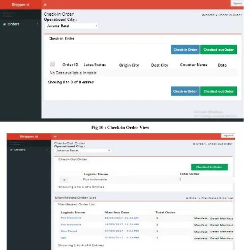Tick the select-all checkbox in the table header
Viewport: 244px width, 250px height.
[52, 64]
